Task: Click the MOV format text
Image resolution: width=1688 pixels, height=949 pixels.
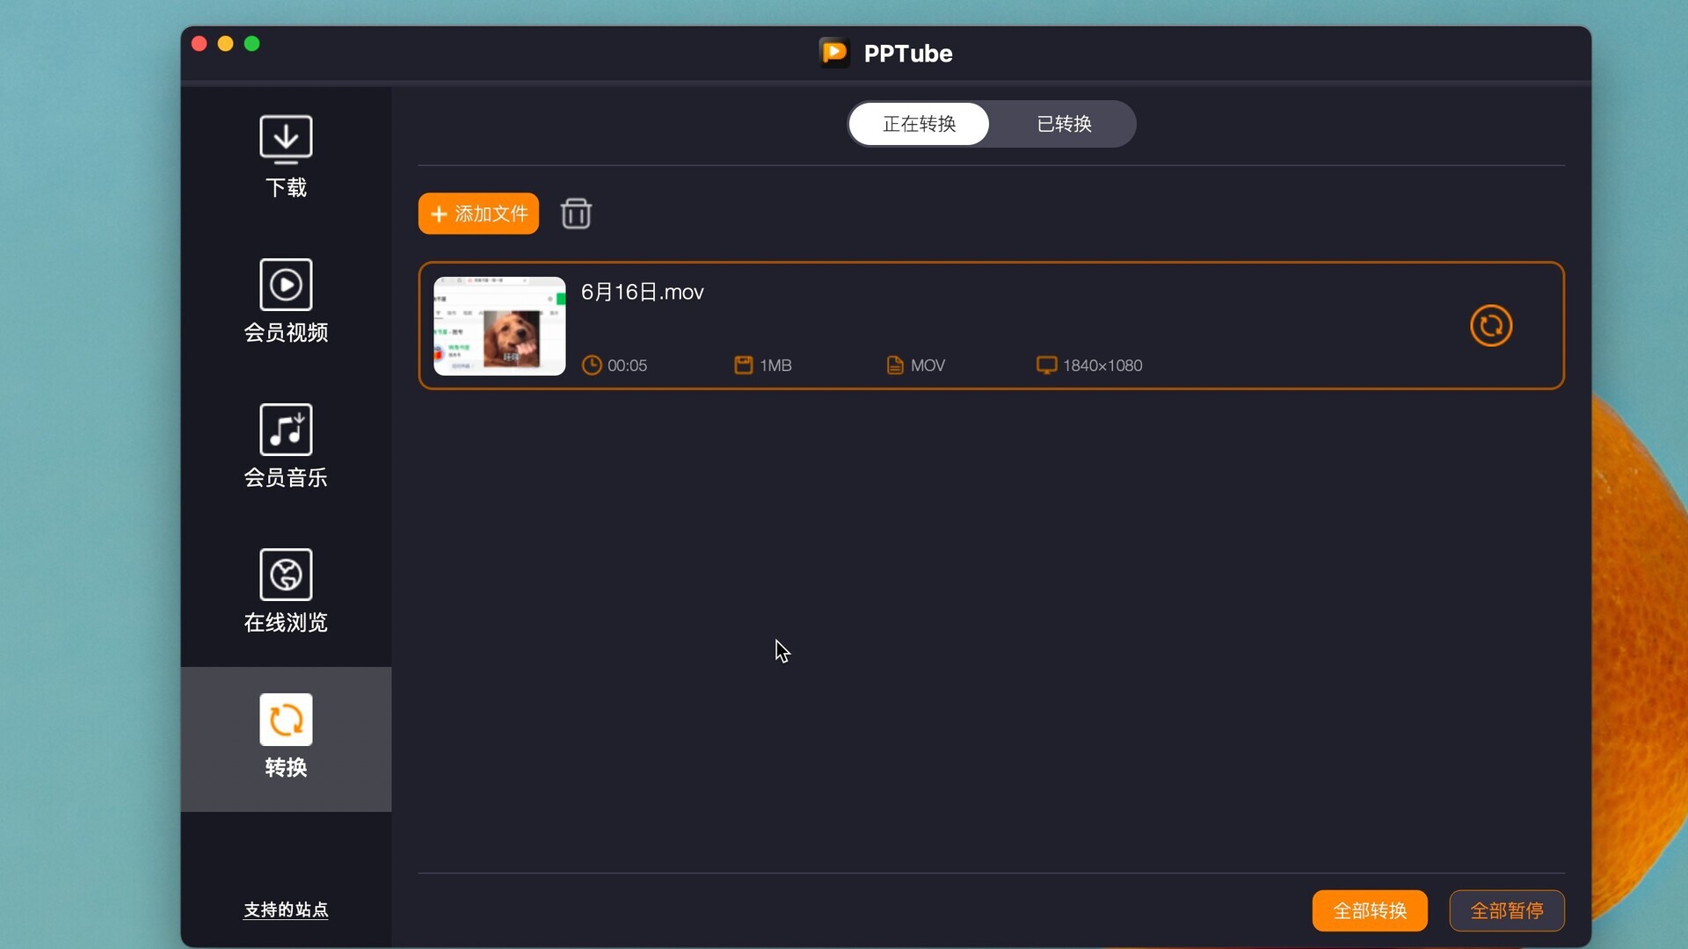Action: 928,366
